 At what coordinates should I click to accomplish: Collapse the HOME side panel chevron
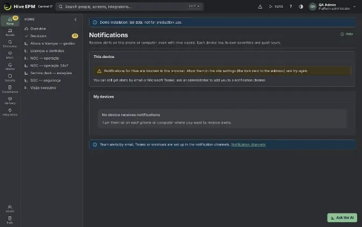pyautogui.click(x=75, y=19)
